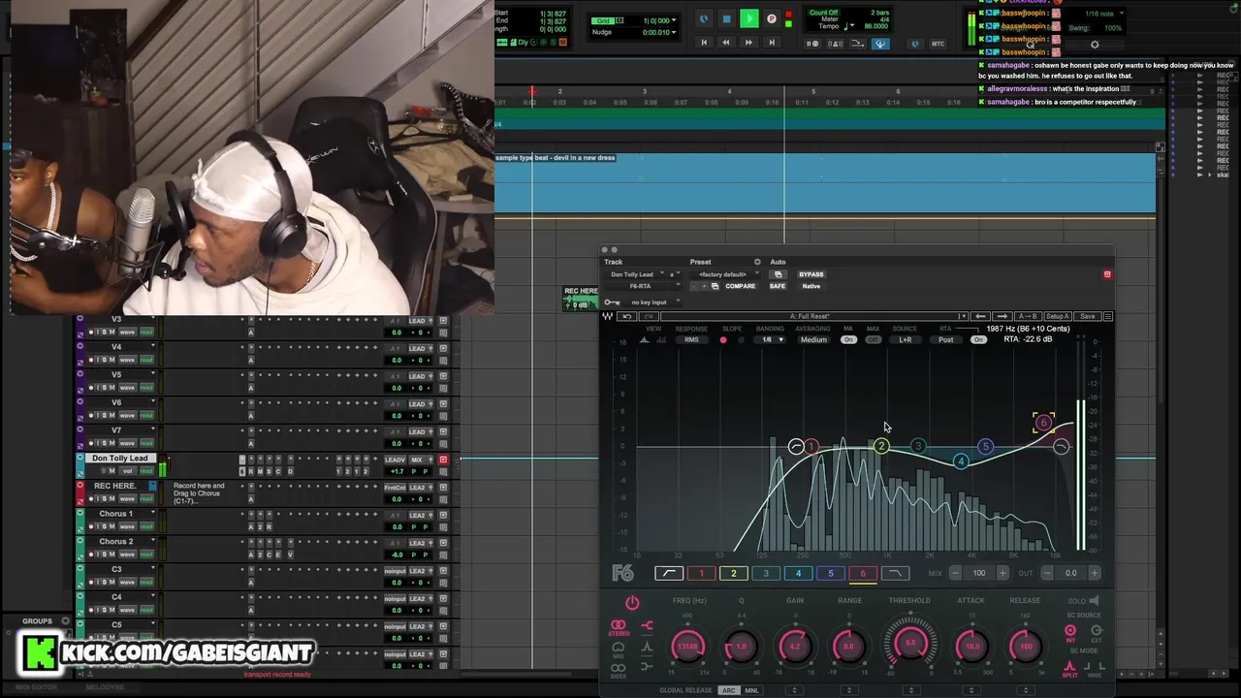Click the Fast Forward transport button

748,43
